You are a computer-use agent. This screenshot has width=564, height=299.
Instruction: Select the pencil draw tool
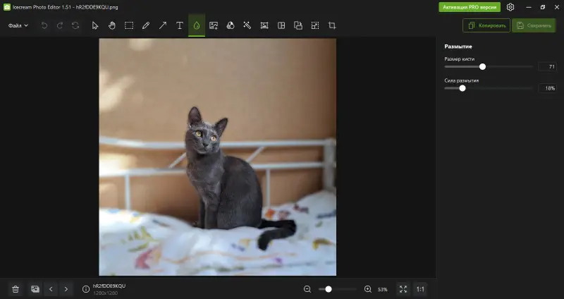pyautogui.click(x=146, y=25)
